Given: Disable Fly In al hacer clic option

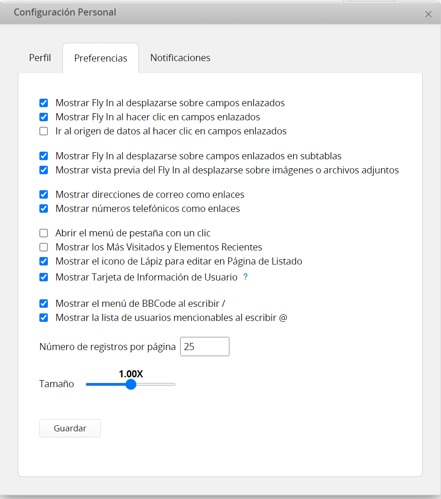Looking at the screenshot, I should pyautogui.click(x=44, y=117).
